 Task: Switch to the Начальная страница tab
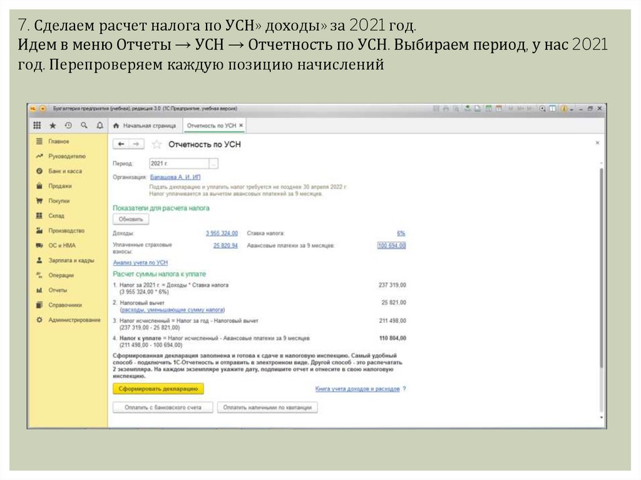coord(145,126)
